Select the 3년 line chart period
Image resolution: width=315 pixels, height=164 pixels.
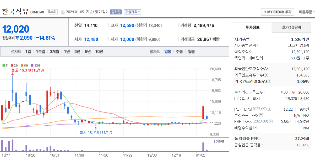(x=77, y=52)
